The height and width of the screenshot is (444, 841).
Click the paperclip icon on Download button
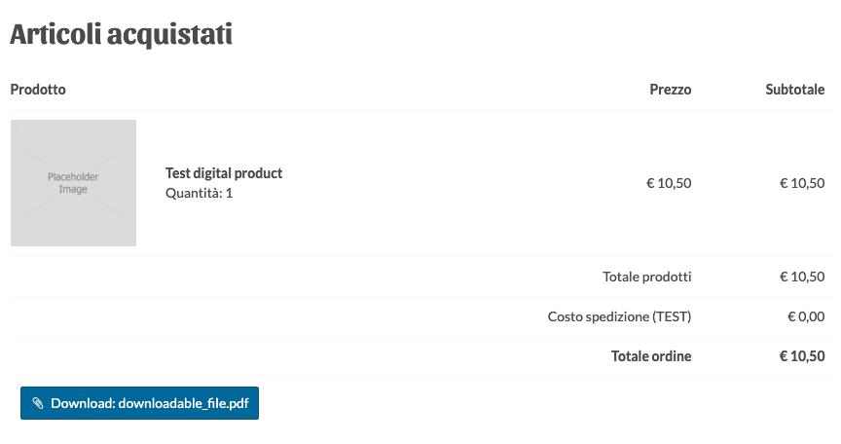(x=38, y=403)
